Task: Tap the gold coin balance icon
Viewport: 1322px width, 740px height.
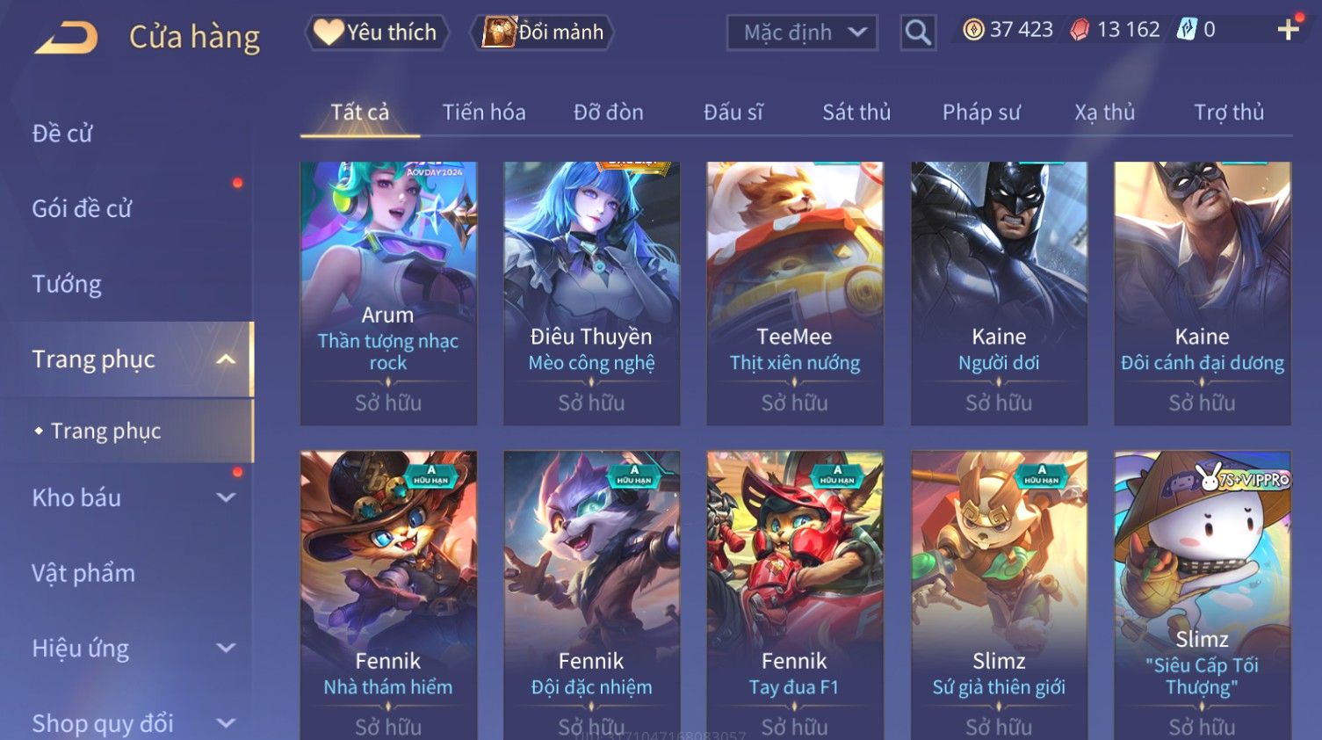Action: (x=973, y=30)
